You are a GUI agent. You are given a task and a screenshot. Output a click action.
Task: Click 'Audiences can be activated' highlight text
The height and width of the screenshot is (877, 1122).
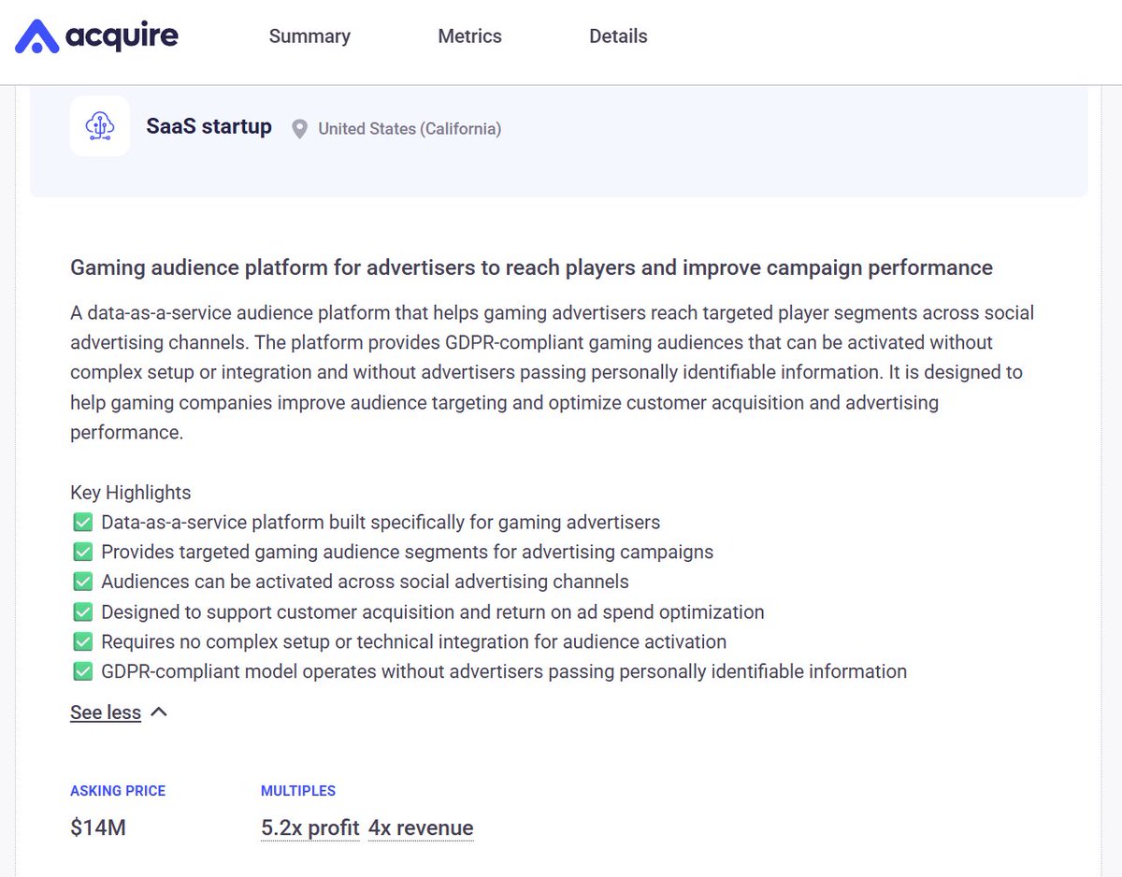(x=365, y=582)
